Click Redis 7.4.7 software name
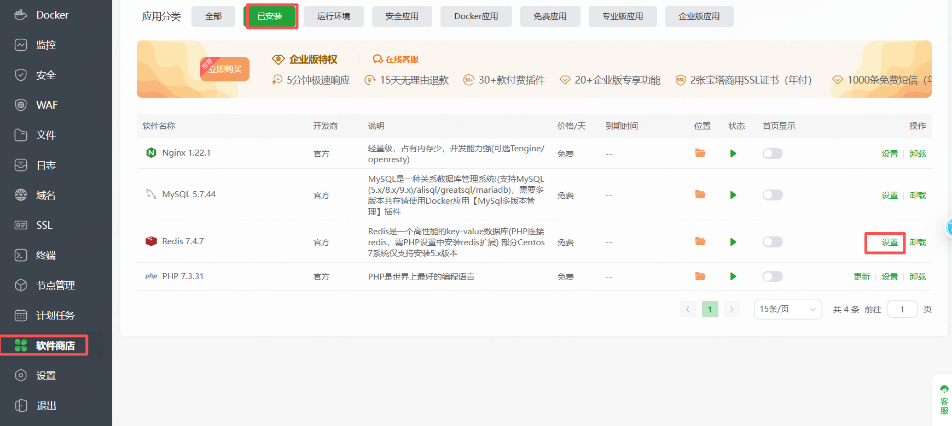The width and height of the screenshot is (952, 426). [x=183, y=241]
